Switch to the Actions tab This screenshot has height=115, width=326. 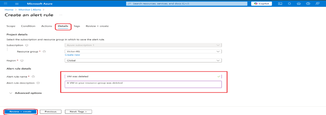pyautogui.click(x=46, y=26)
